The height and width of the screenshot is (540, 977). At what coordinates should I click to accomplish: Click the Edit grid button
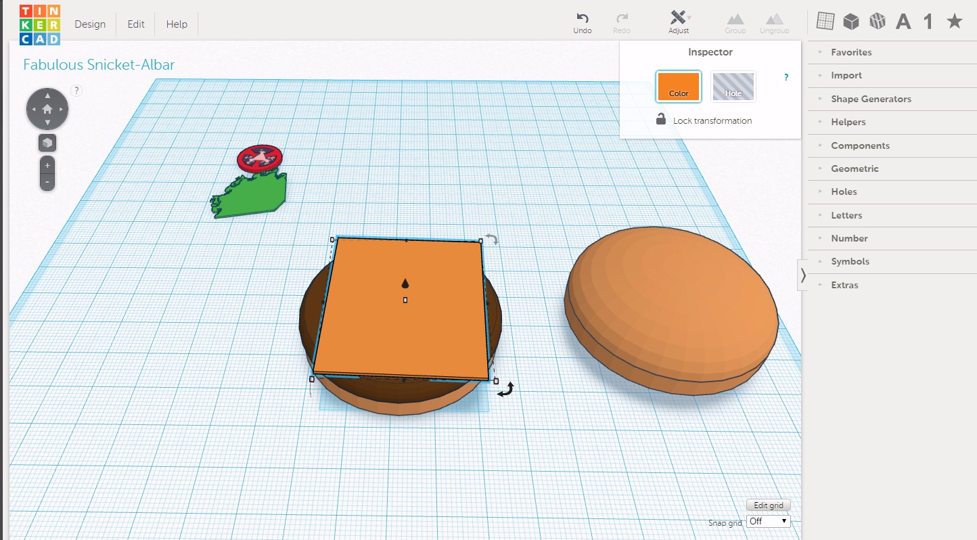tap(768, 505)
